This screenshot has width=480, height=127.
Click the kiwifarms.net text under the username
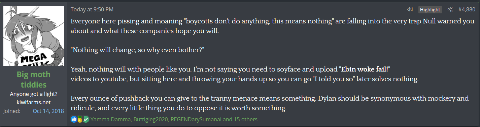34,102
